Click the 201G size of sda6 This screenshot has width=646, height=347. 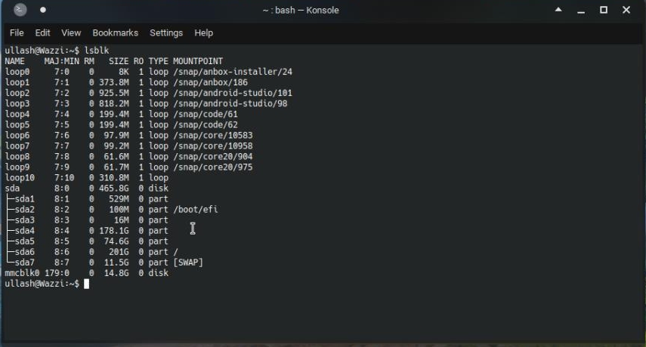click(119, 252)
